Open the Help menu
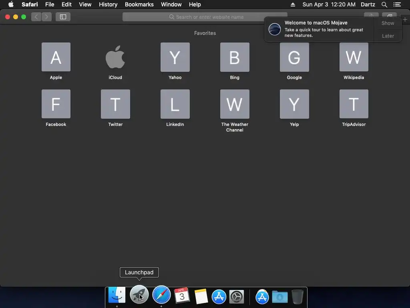 pos(195,4)
